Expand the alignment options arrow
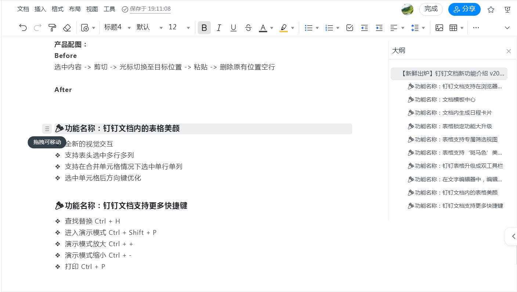Screen dimensions: 517x292 (x=403, y=28)
